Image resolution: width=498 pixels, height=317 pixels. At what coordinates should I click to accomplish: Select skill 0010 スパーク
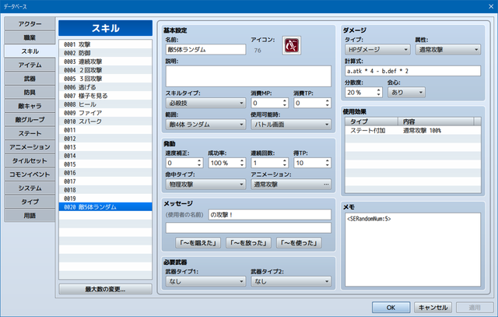106,122
